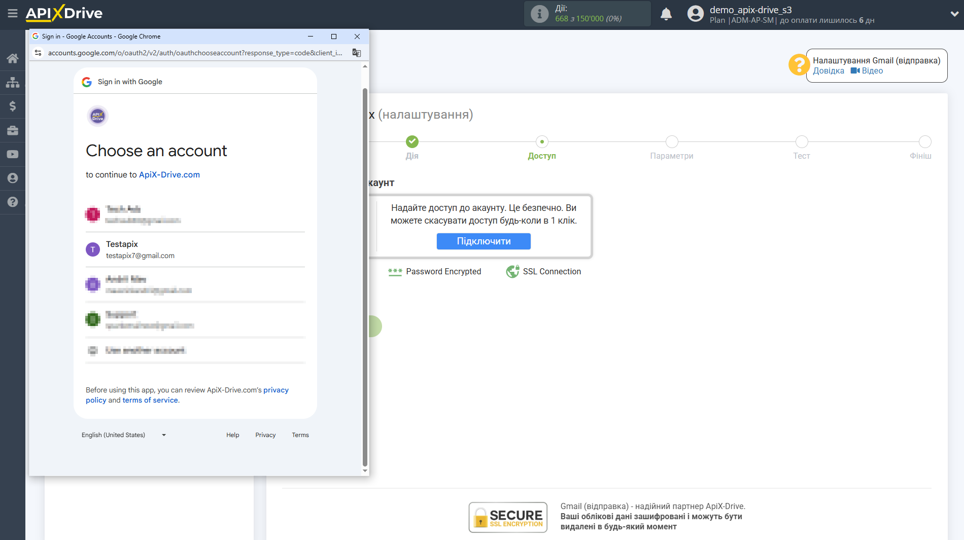This screenshot has height=540, width=964.
Task: Select the first blurred Google account
Action: (x=195, y=214)
